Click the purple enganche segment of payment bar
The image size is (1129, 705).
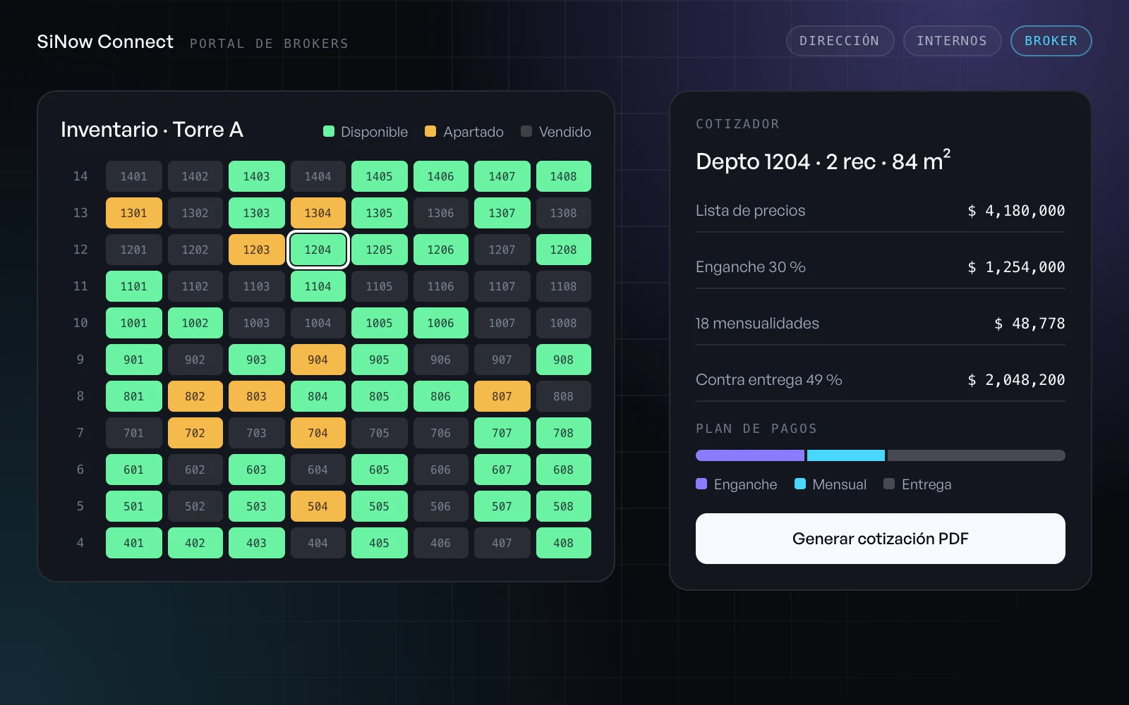[750, 455]
